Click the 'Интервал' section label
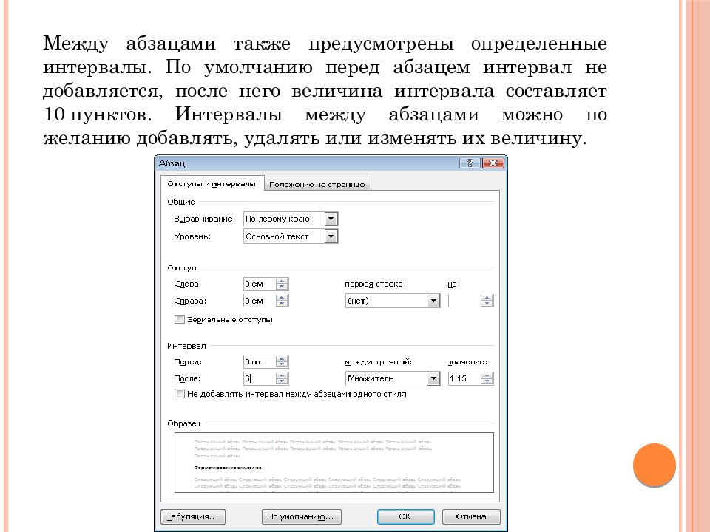The height and width of the screenshot is (532, 710). 186,346
